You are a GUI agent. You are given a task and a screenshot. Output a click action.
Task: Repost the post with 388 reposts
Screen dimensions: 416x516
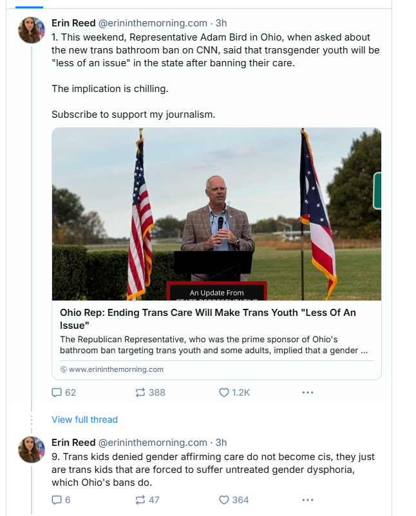(x=140, y=392)
